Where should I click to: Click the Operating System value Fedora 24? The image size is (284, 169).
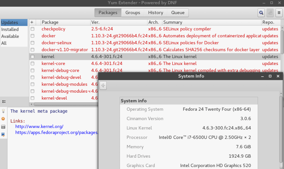click(x=217, y=109)
